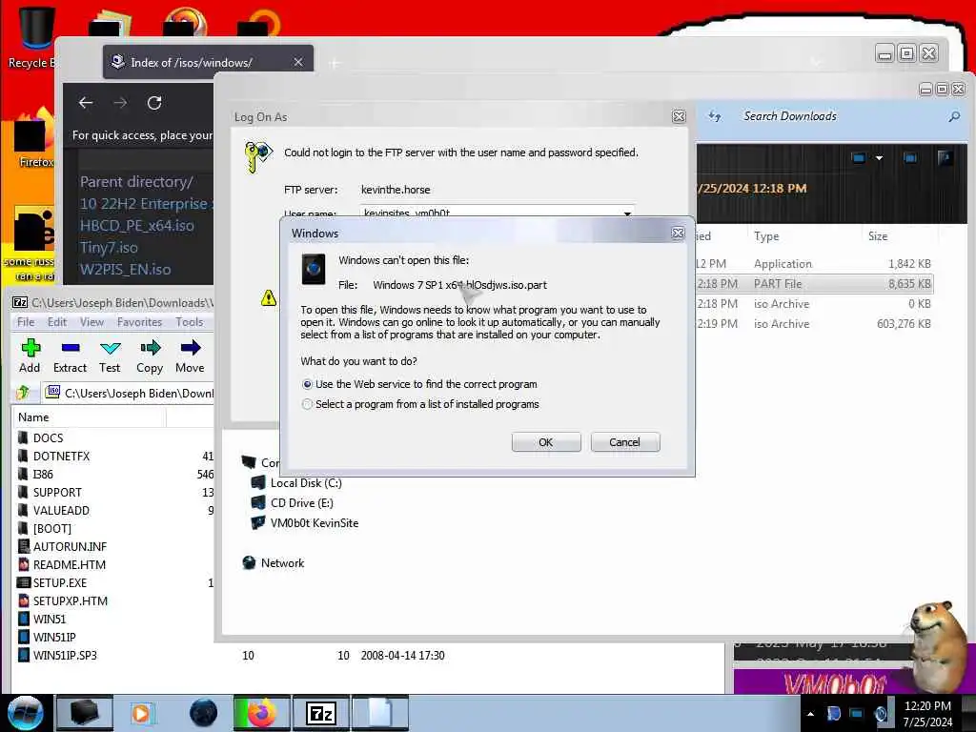The height and width of the screenshot is (732, 976).
Task: Open the HBCD_PE_x64.iso link
Action: [x=137, y=225]
